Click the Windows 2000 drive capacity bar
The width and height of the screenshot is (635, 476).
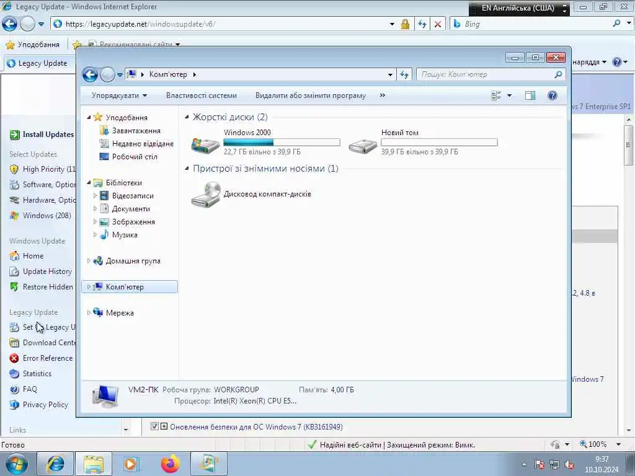(282, 142)
